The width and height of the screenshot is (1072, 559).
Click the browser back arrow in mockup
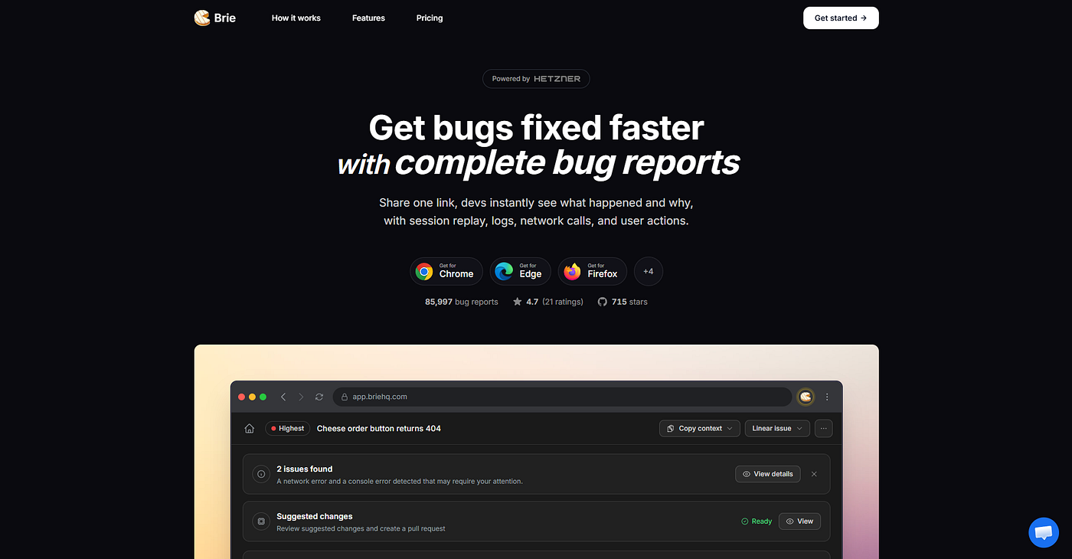tap(283, 397)
